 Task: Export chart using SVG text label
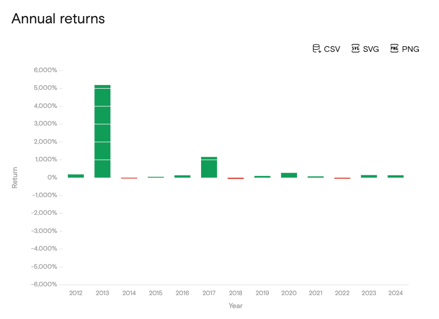point(371,49)
